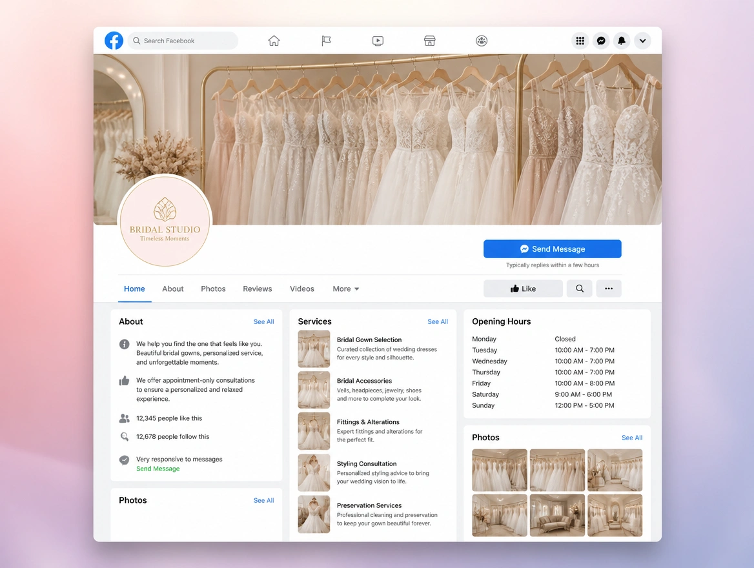This screenshot has width=754, height=568.
Task: Click See All in left Photos card
Action: (x=263, y=501)
